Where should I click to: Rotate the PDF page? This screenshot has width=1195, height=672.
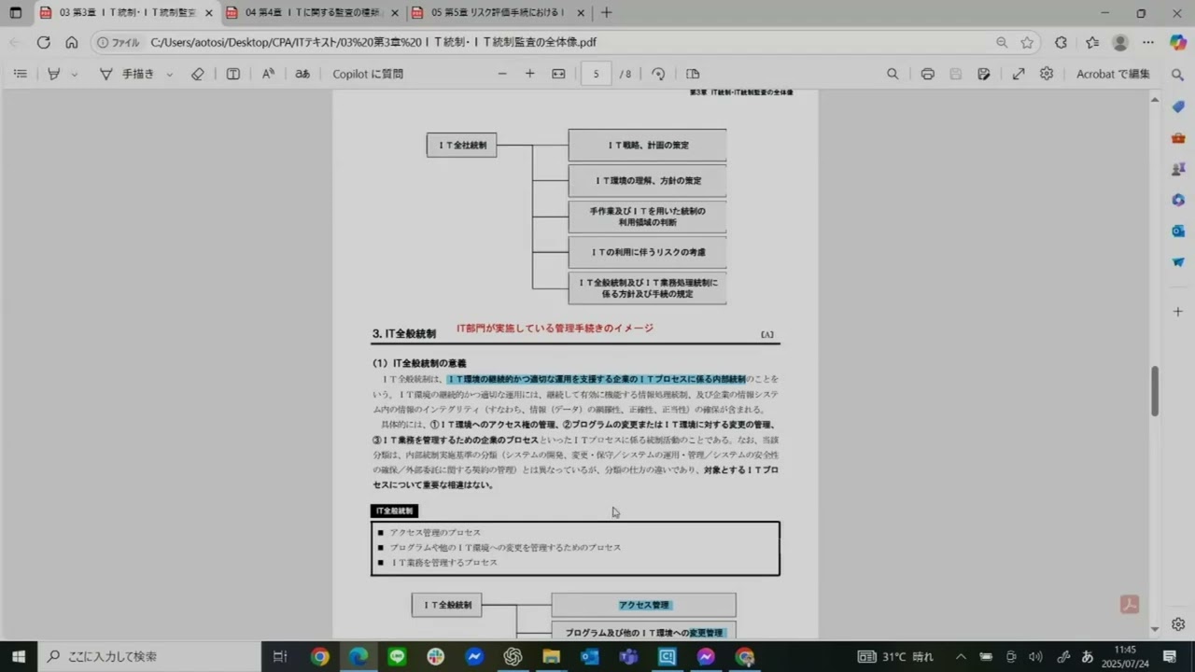pyautogui.click(x=658, y=74)
